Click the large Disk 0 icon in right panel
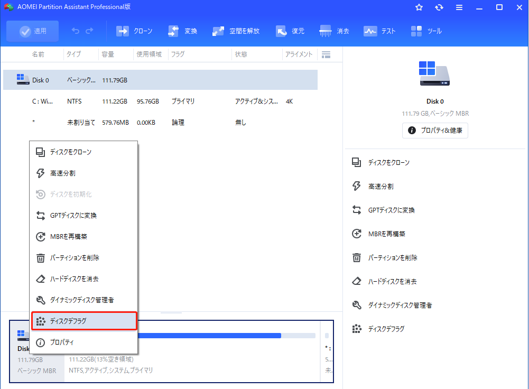 [434, 73]
